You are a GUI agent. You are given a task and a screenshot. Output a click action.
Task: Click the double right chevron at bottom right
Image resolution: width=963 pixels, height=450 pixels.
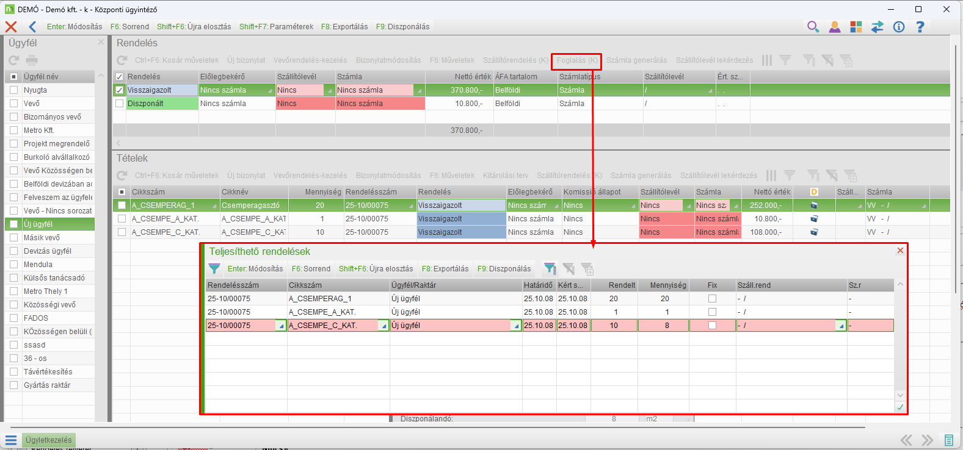[928, 440]
